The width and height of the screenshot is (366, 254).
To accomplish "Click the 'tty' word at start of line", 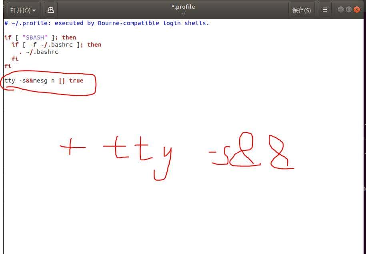I will (x=10, y=81).
